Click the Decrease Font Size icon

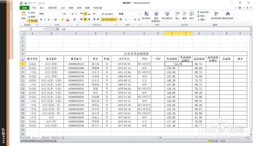point(76,14)
